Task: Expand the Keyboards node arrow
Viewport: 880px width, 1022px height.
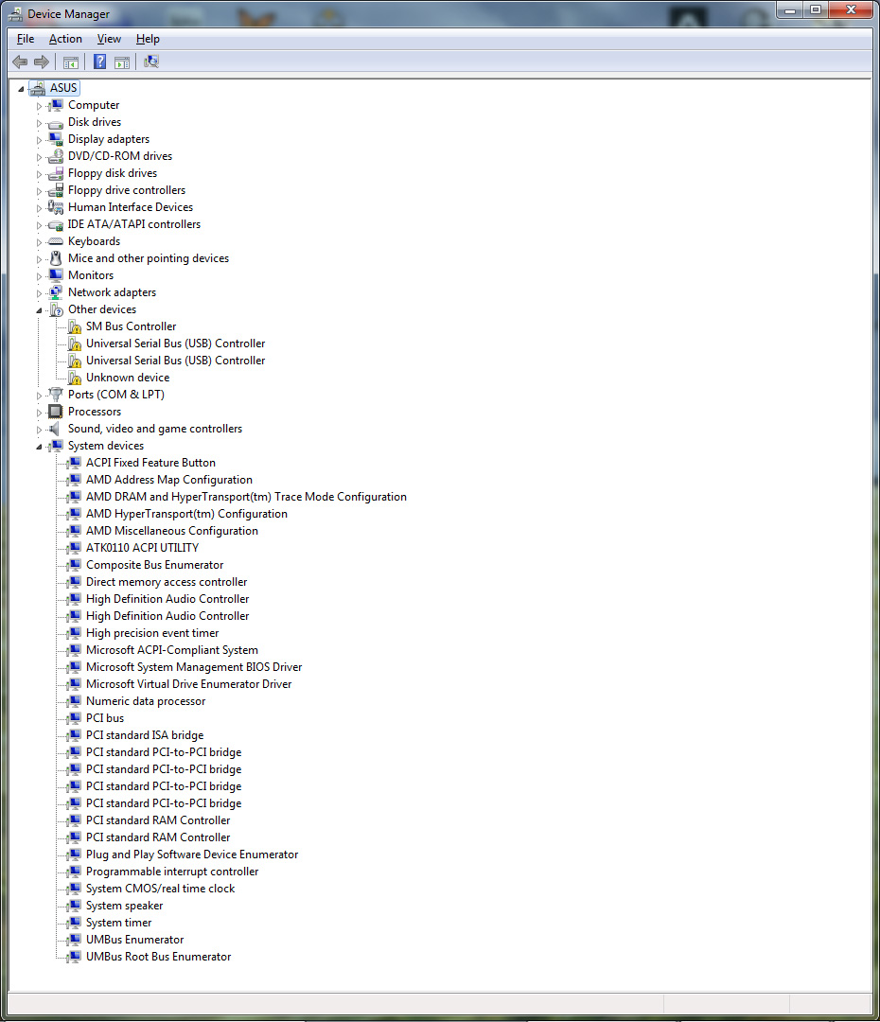Action: point(39,242)
